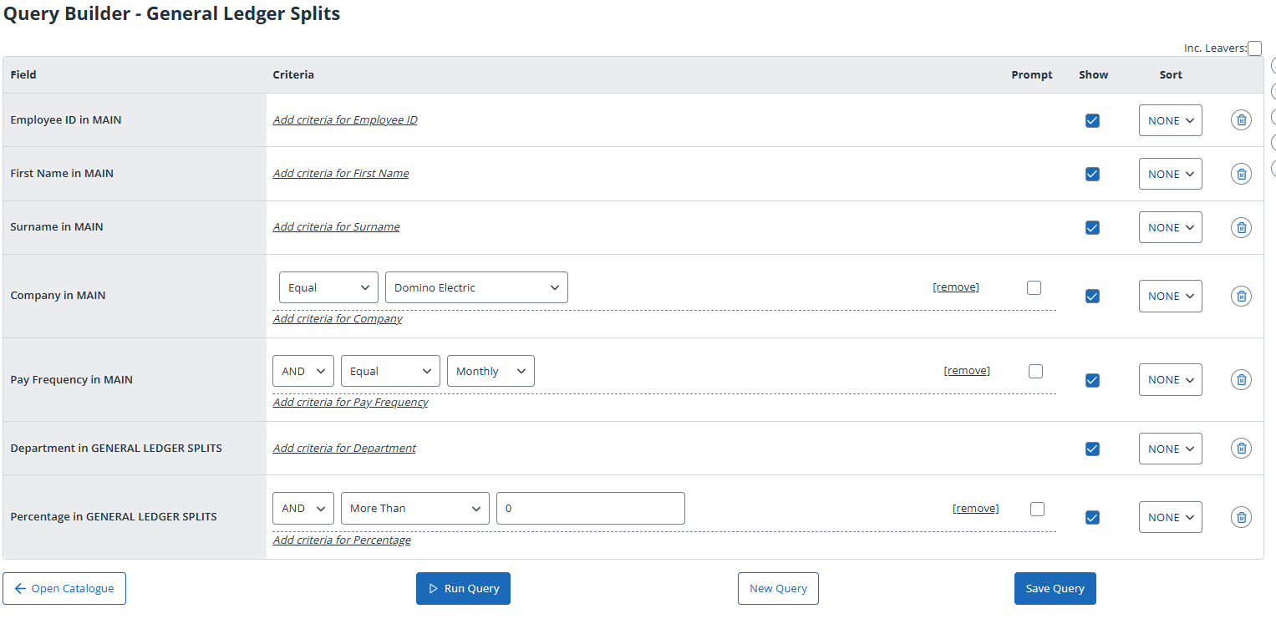Add criteria for Surname

(x=336, y=227)
